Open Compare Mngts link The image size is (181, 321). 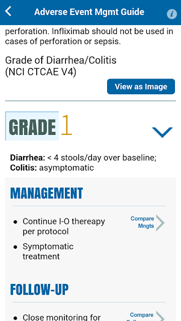coord(142,222)
